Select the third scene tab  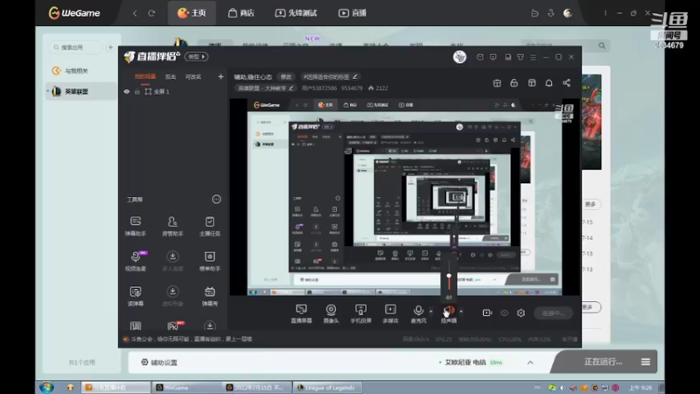(x=193, y=77)
